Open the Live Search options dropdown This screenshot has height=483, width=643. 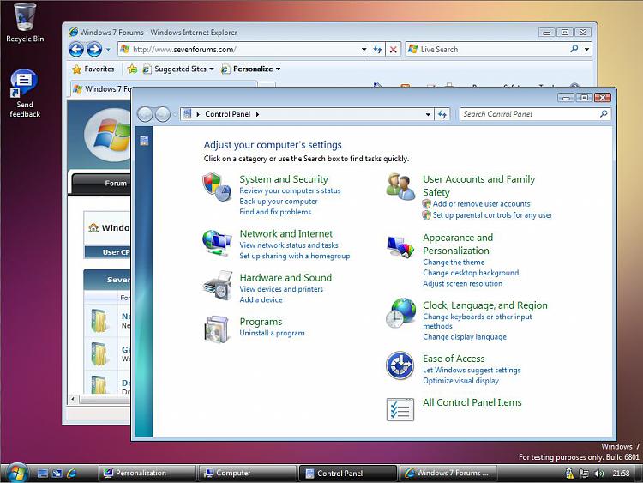[586, 49]
